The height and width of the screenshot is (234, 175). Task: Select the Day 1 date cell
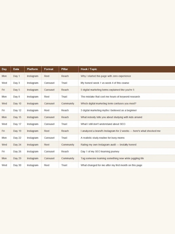pos(17,76)
